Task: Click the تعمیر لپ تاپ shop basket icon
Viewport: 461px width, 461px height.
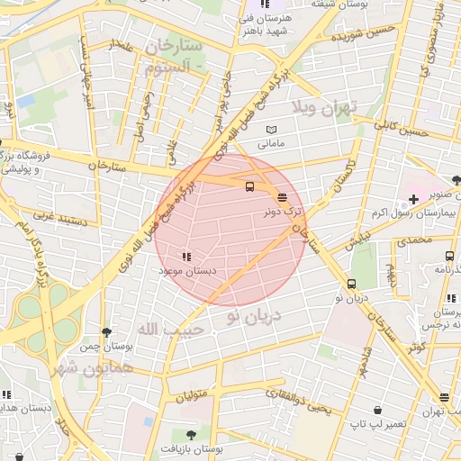Action: (x=377, y=410)
